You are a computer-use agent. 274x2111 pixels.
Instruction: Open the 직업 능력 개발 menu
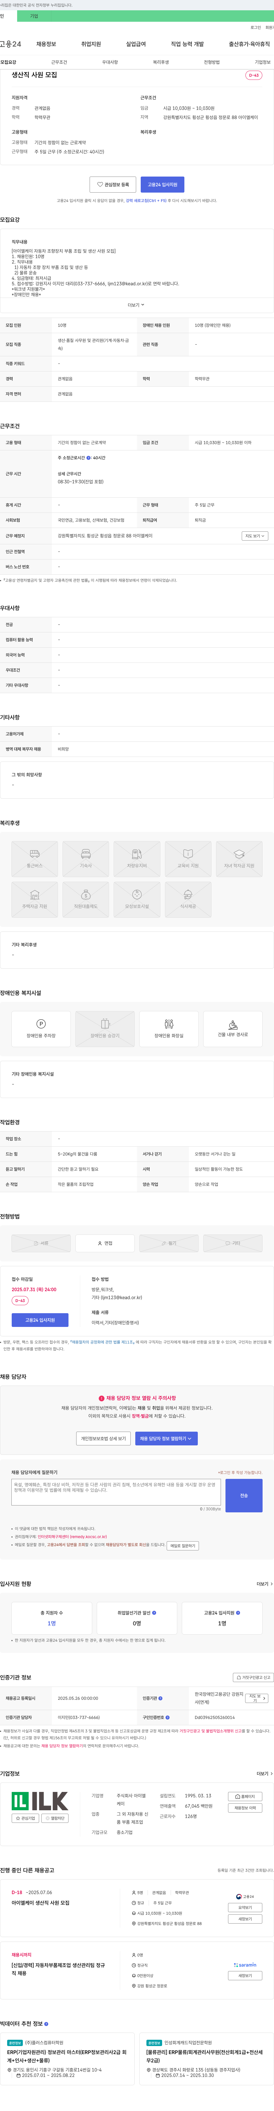187,44
